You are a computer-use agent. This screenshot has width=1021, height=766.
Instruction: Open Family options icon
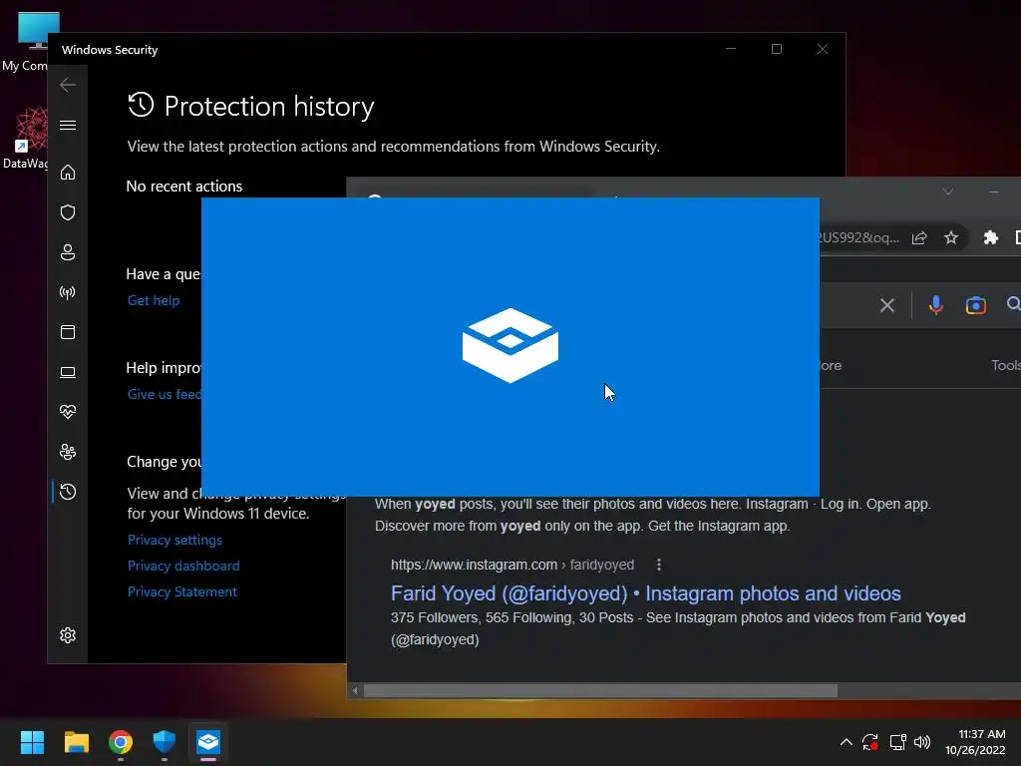pyautogui.click(x=68, y=452)
